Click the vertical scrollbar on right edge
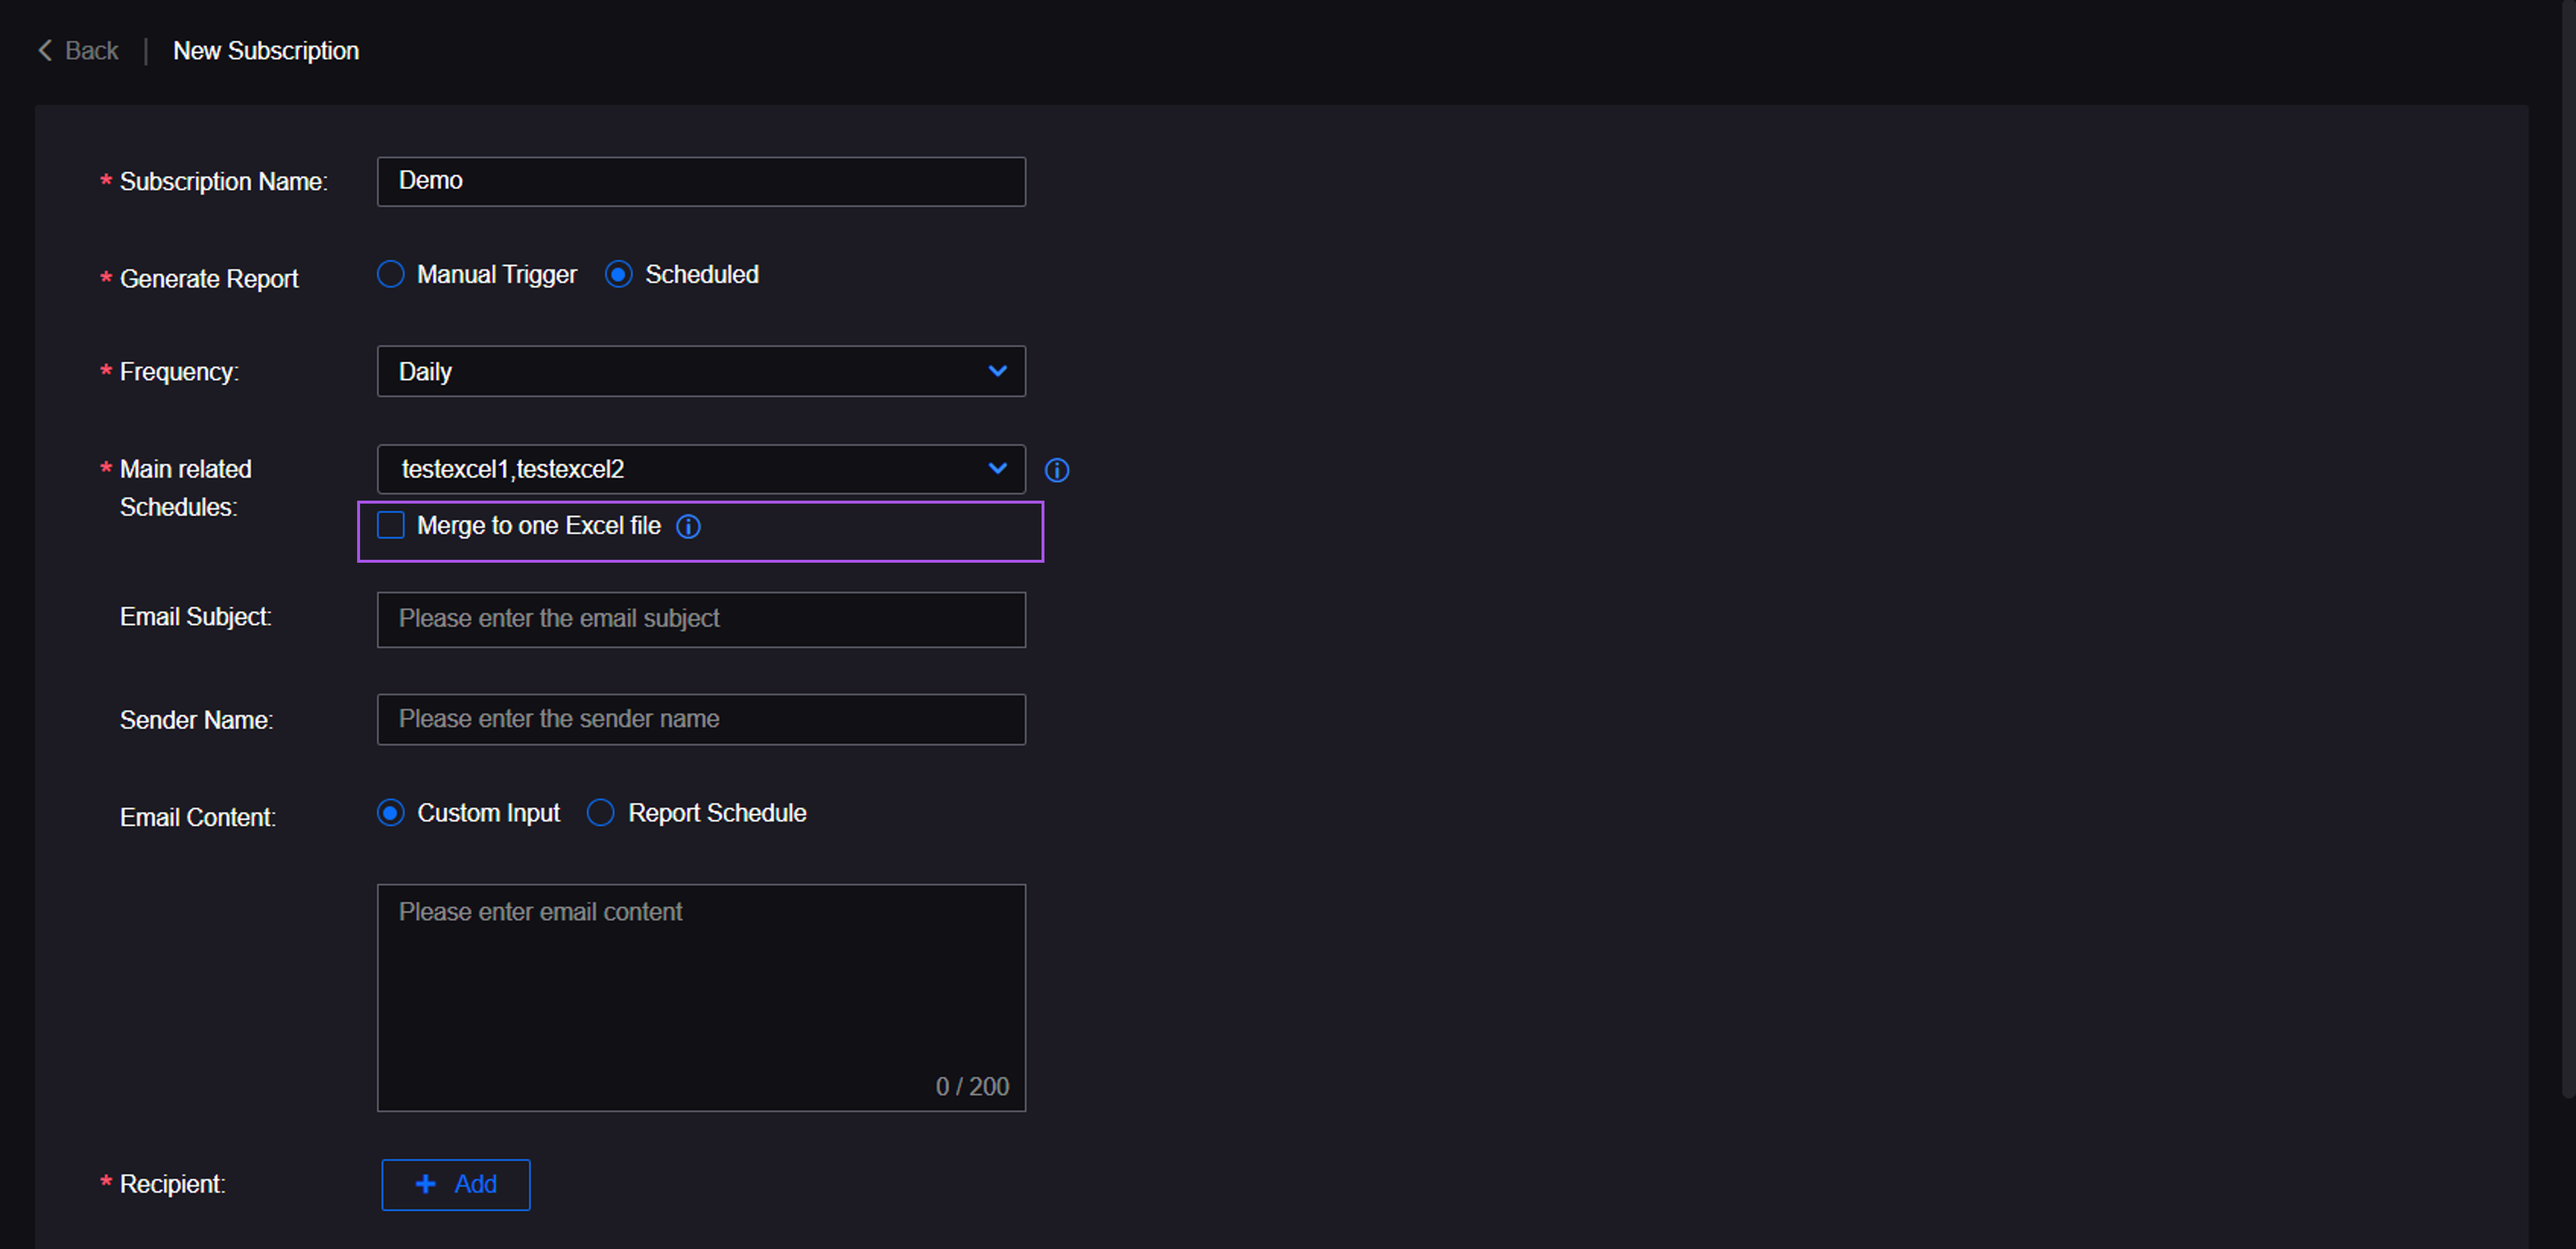Image resolution: width=2576 pixels, height=1249 pixels. pyautogui.click(x=2568, y=550)
